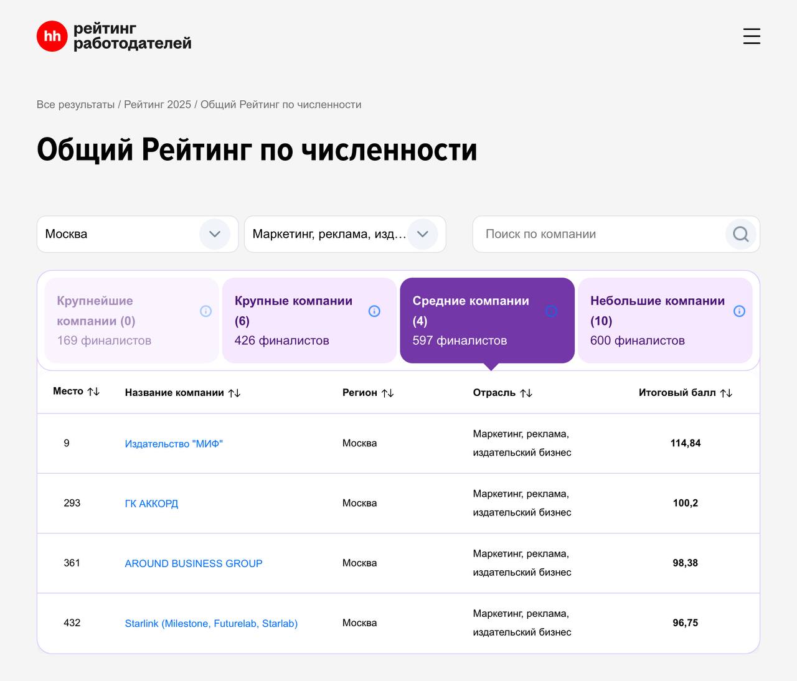Open the hamburger menu
Screen dimensions: 797x681
click(752, 36)
